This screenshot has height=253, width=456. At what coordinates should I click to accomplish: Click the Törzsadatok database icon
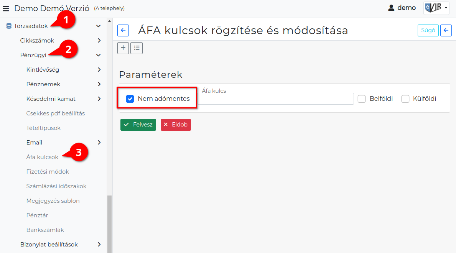point(9,26)
